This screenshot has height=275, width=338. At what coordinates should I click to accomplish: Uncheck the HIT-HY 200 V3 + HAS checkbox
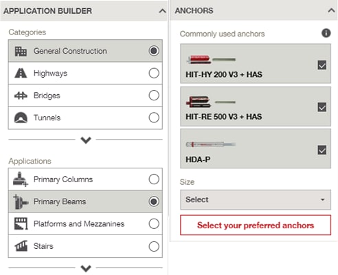pyautogui.click(x=322, y=65)
